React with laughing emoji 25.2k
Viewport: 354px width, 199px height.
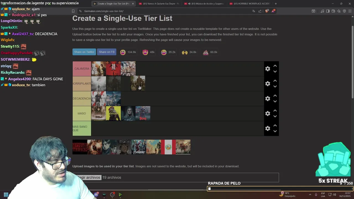168,52
